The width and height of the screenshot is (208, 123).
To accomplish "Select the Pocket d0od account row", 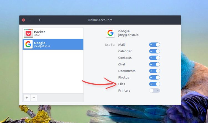I will pyautogui.click(x=53, y=33).
